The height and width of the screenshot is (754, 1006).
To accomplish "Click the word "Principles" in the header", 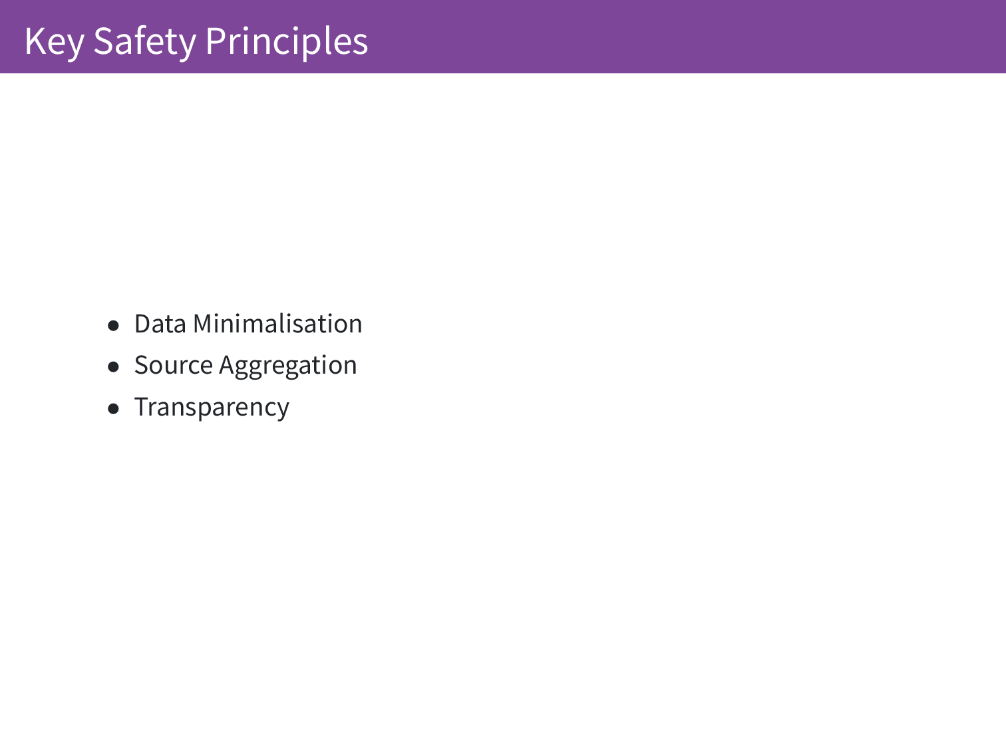I will (x=286, y=41).
